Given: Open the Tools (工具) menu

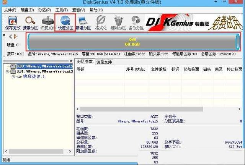Looking at the screenshot, I should (x=62, y=10).
